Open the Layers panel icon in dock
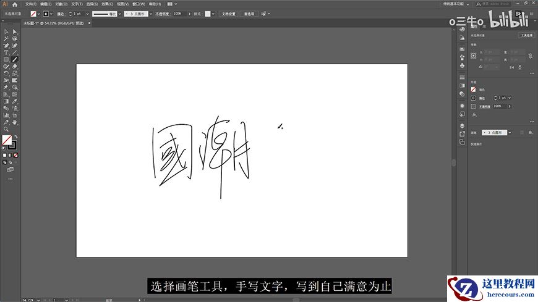 click(462, 126)
